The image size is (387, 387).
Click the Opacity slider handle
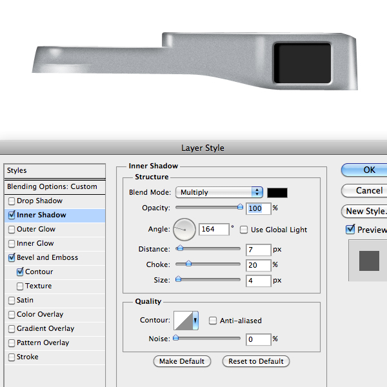click(x=240, y=207)
